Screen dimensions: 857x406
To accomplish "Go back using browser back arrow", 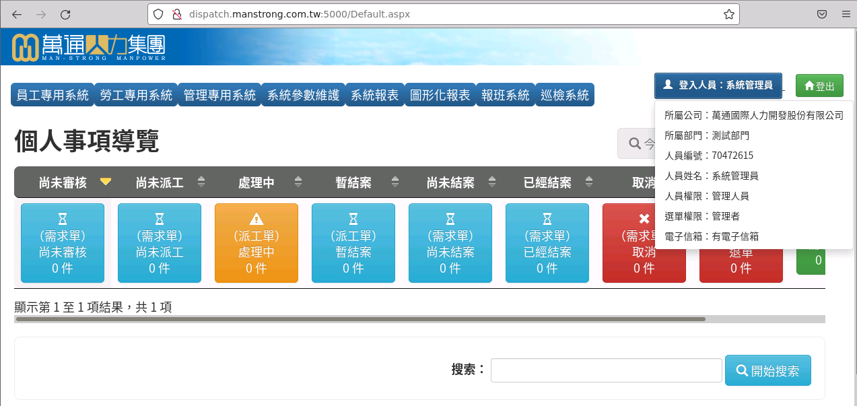I will point(17,14).
